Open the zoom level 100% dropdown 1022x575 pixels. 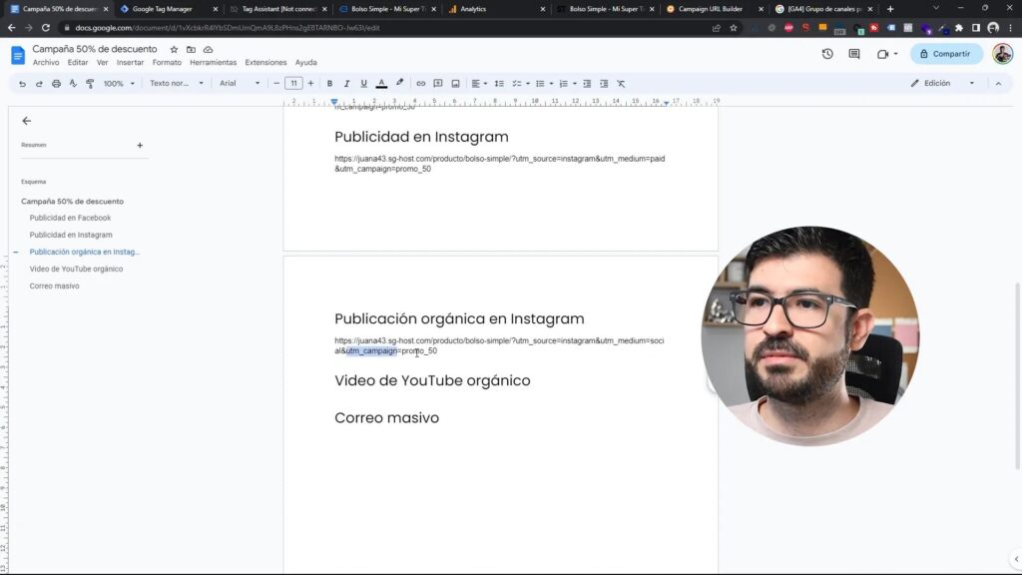coord(119,84)
